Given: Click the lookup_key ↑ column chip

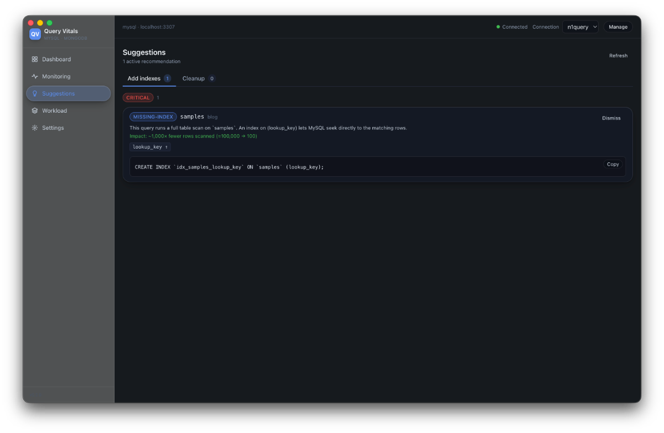Looking at the screenshot, I should (x=150, y=147).
